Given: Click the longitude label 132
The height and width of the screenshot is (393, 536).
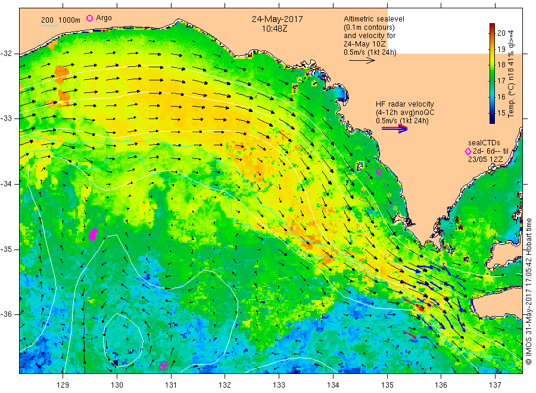Looking at the screenshot, I should click(x=225, y=385).
